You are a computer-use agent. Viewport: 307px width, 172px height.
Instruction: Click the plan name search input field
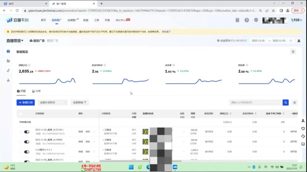pos(255,103)
